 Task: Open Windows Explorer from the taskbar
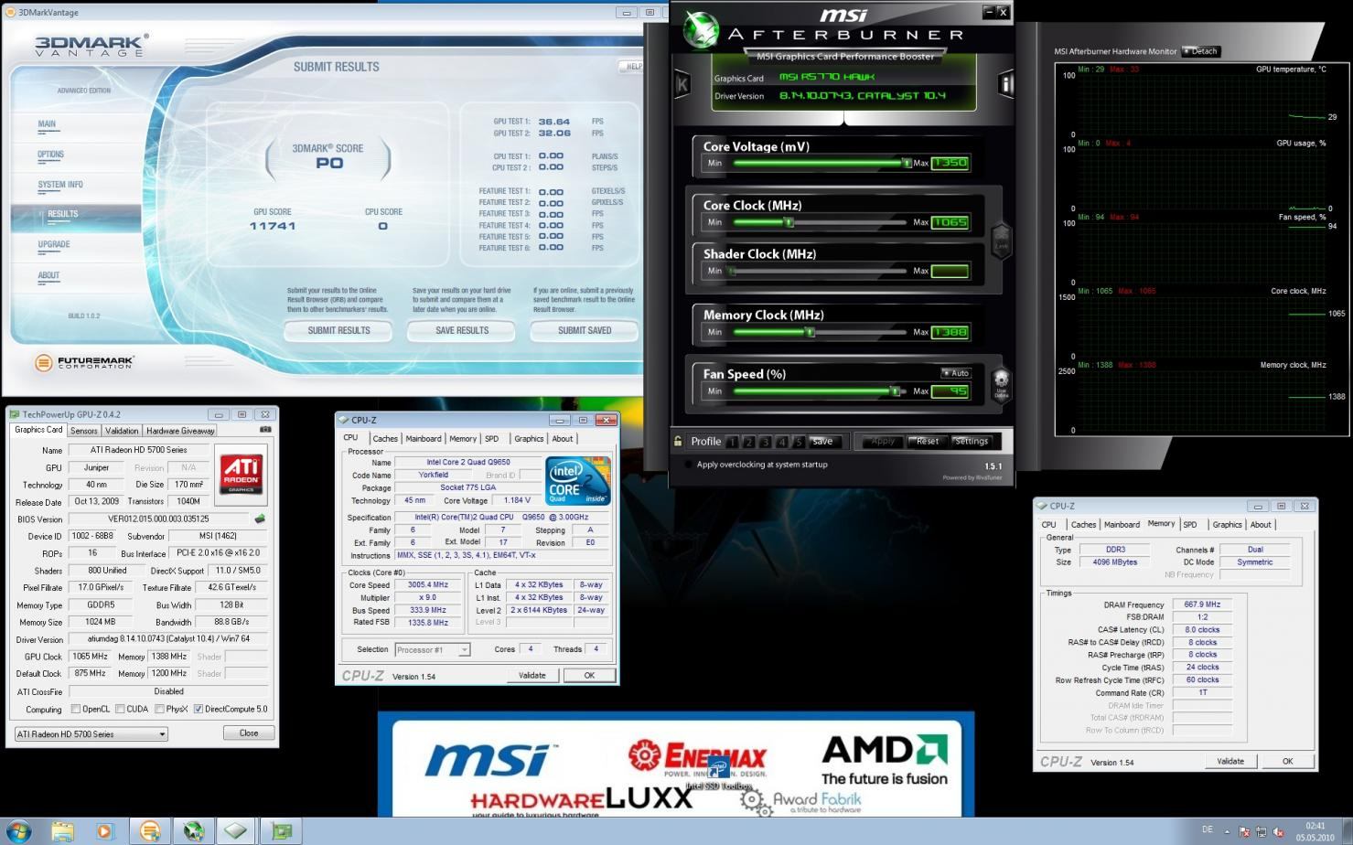[62, 831]
